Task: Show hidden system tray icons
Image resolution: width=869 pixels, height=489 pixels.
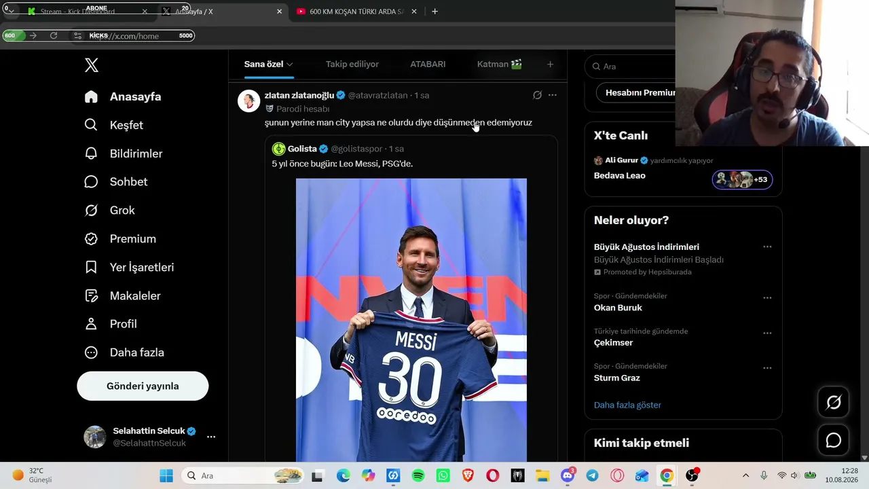Action: coord(745,476)
